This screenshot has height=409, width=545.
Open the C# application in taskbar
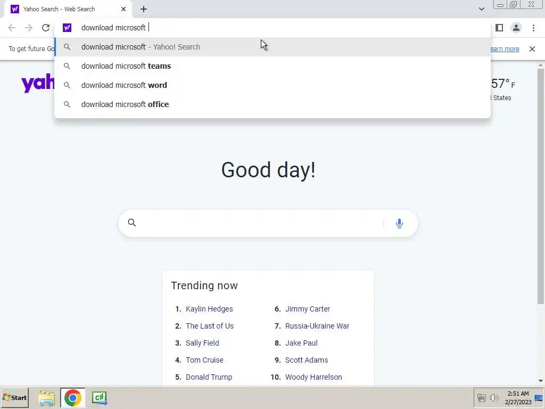click(100, 398)
